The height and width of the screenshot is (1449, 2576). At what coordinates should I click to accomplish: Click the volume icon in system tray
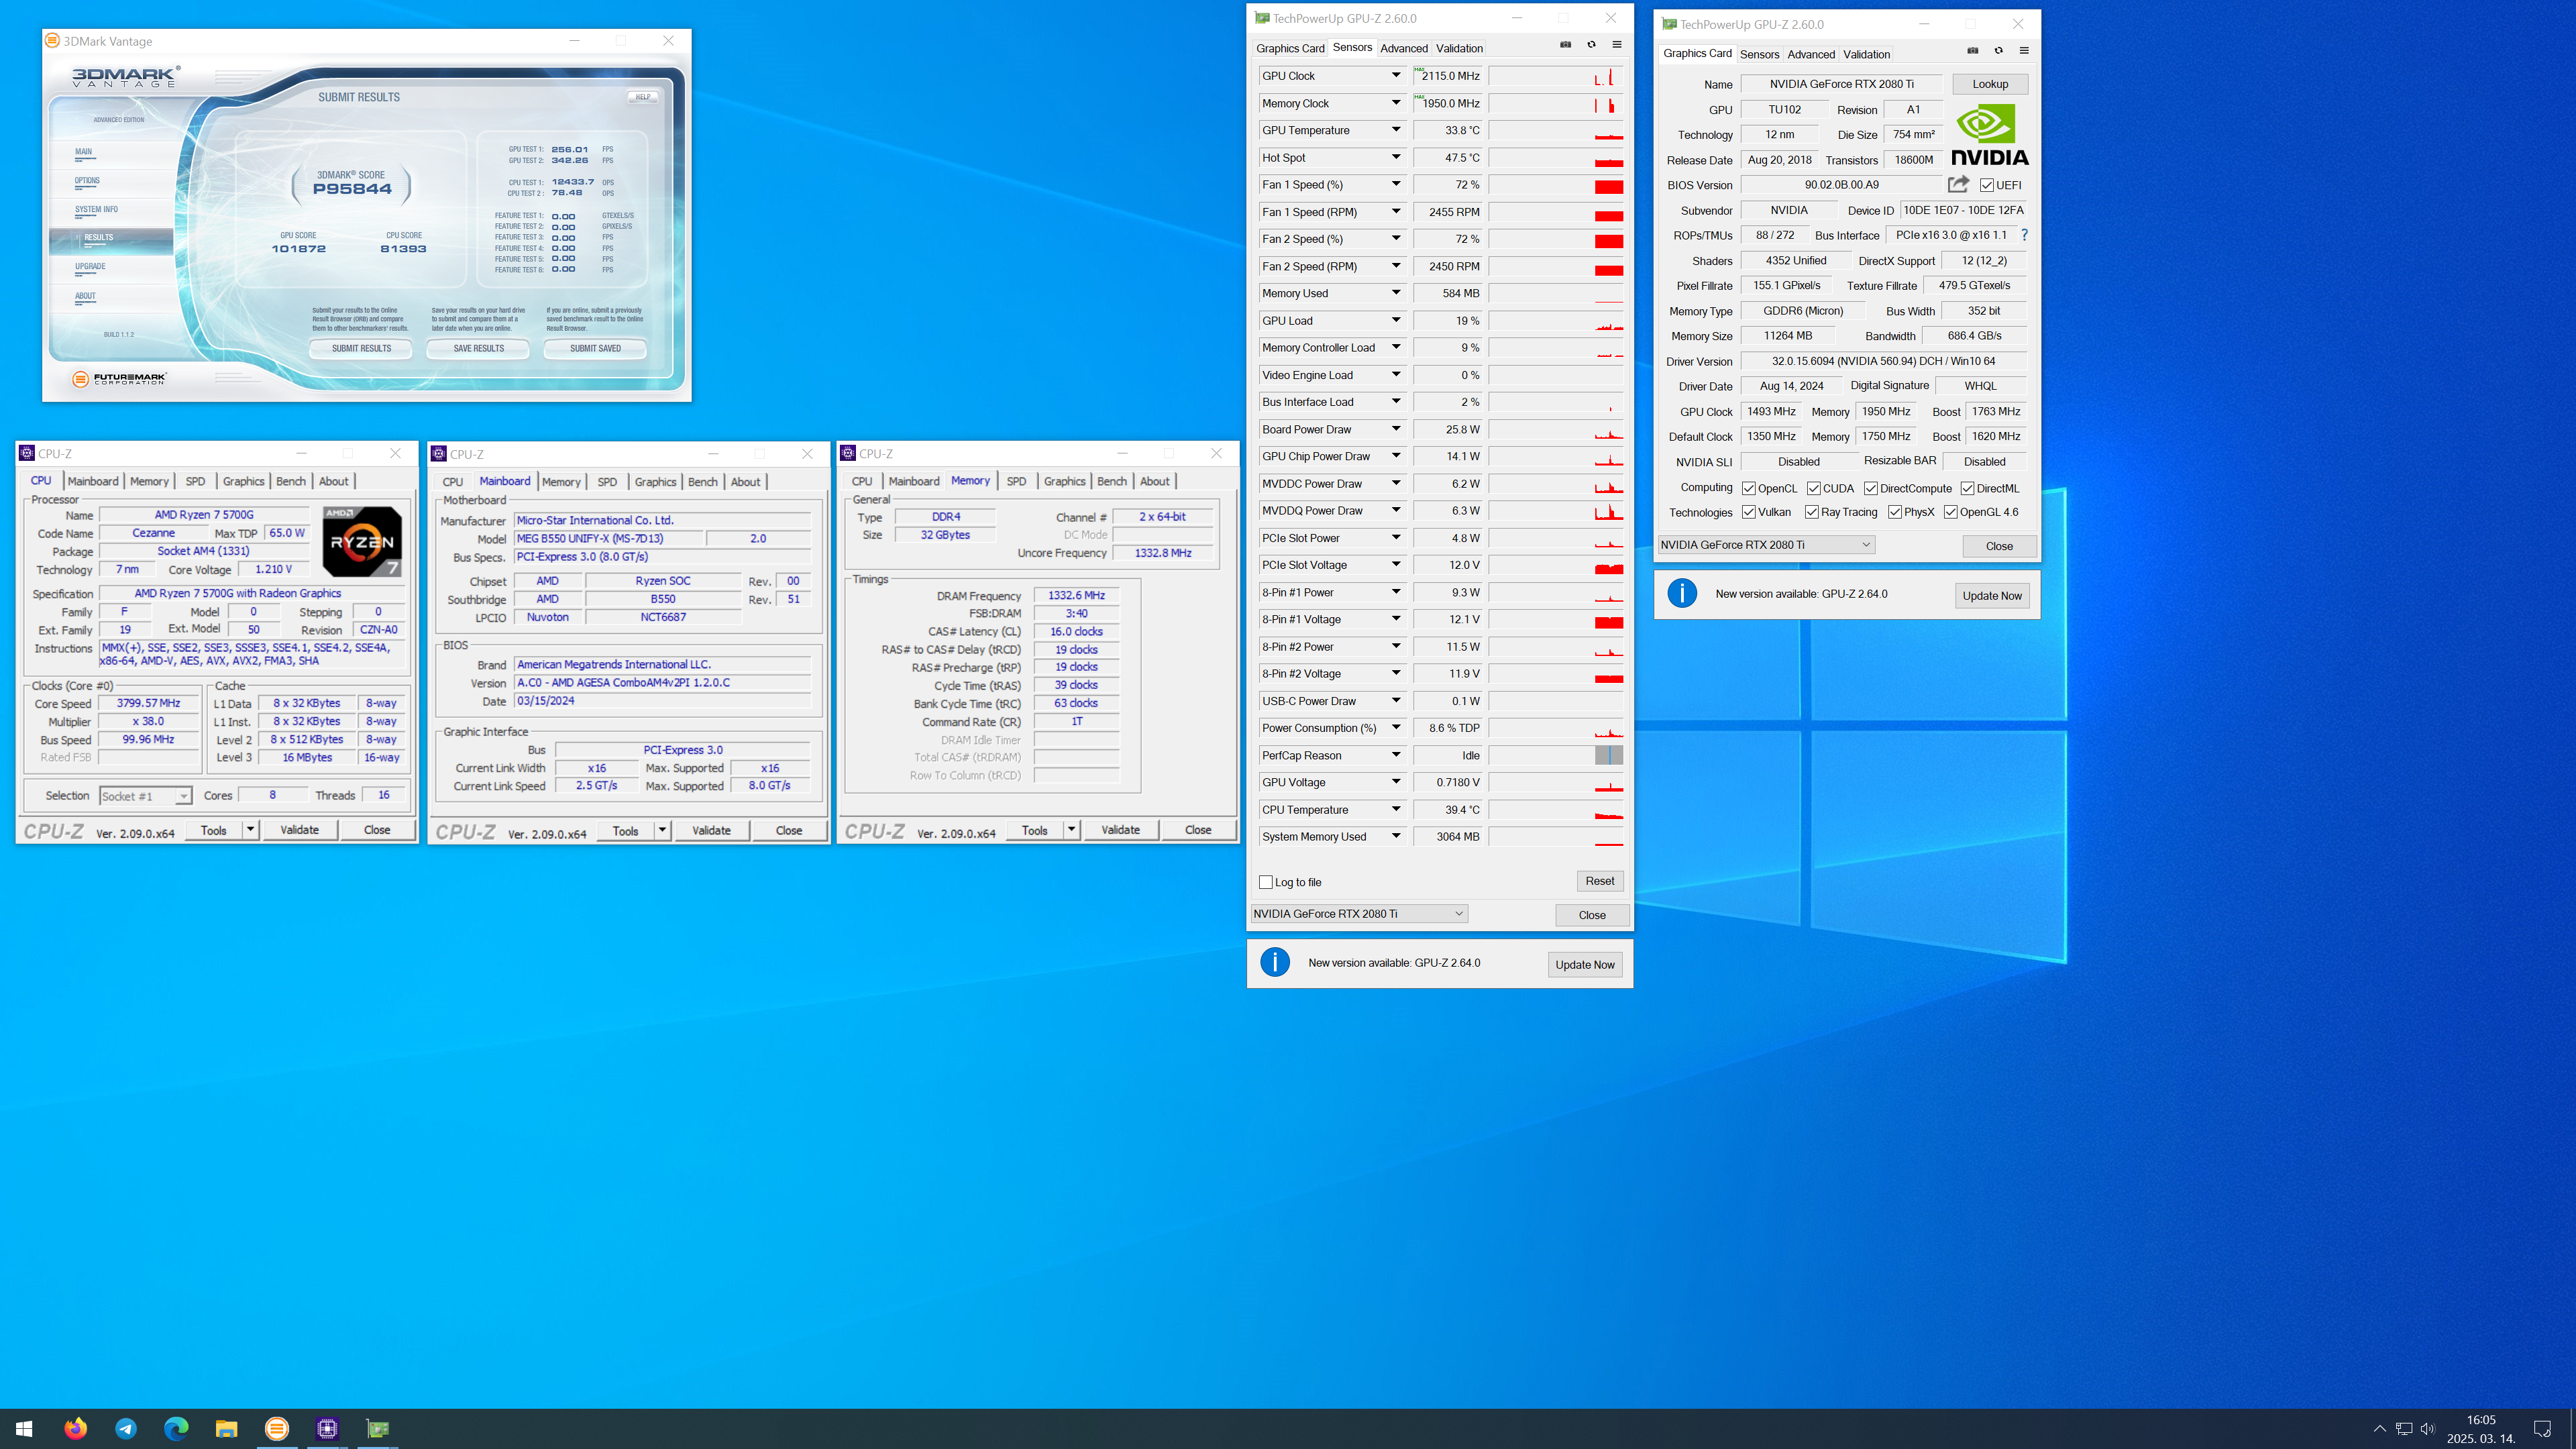(x=2427, y=1428)
